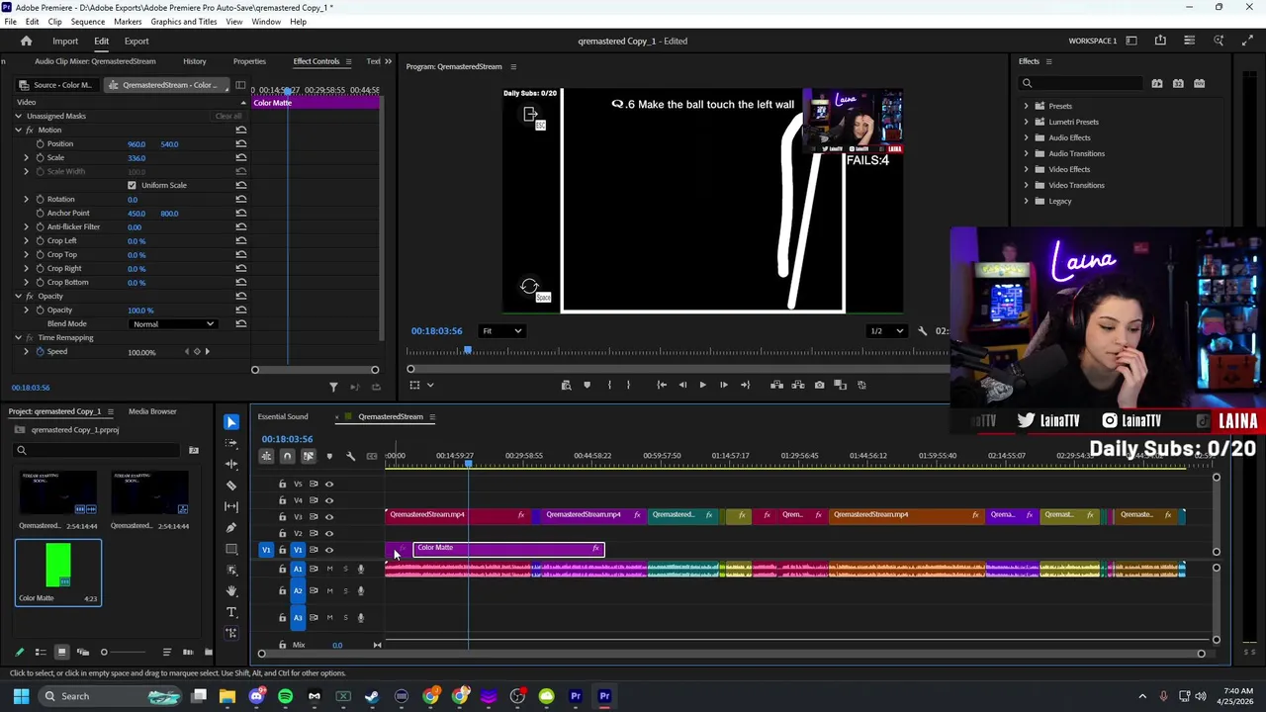The height and width of the screenshot is (712, 1266).
Task: Click the Import workspace button
Action: click(65, 41)
